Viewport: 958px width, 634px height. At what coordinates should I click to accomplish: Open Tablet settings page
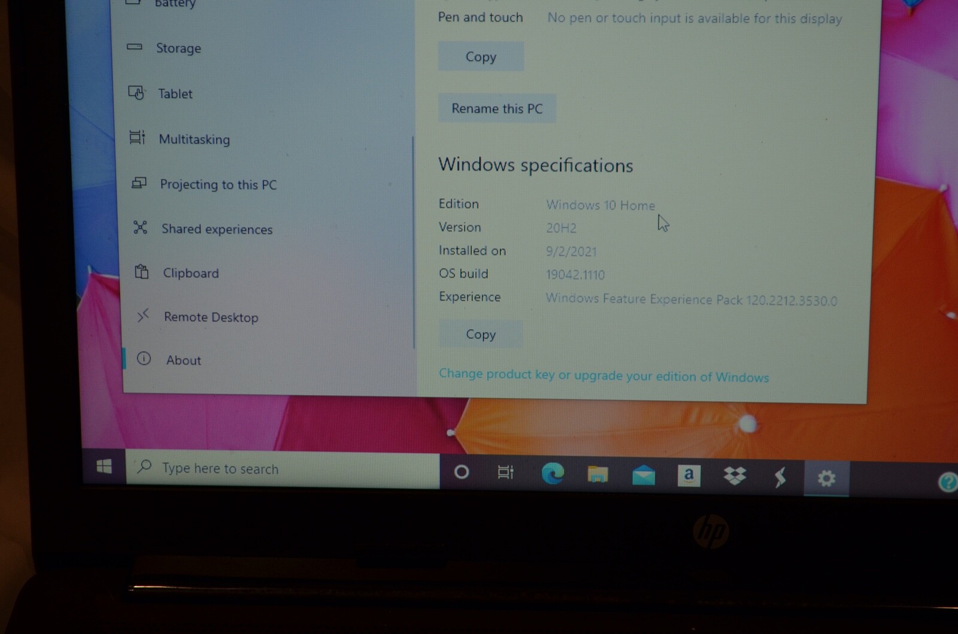(175, 93)
